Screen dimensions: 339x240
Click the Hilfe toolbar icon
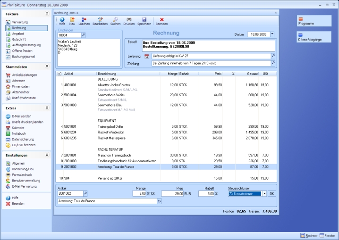pos(62,21)
